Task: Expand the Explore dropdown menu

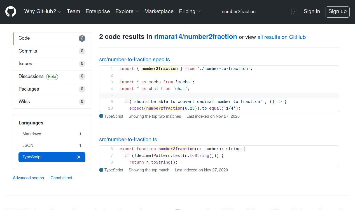Action: click(127, 11)
